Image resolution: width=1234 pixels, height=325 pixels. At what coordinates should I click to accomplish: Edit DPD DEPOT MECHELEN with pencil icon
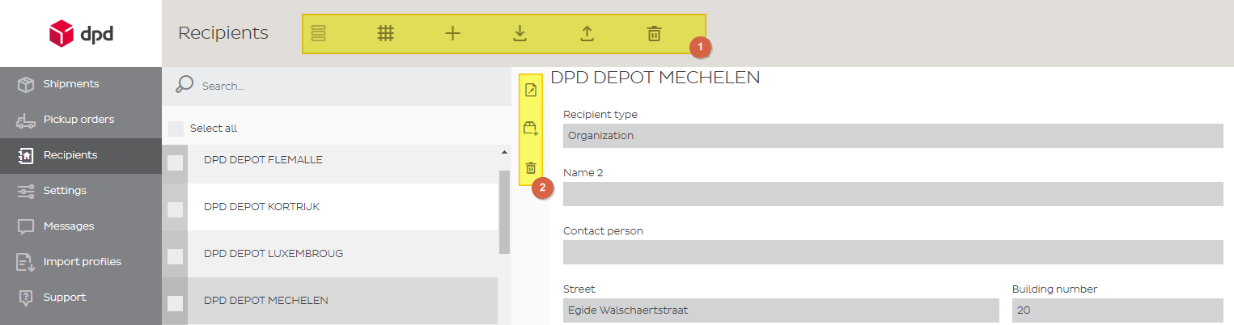pos(531,90)
